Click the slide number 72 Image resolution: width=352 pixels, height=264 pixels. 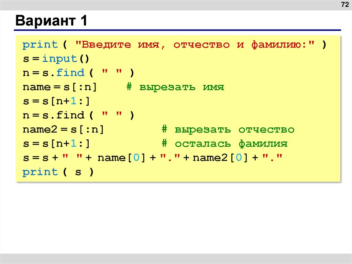point(344,4)
